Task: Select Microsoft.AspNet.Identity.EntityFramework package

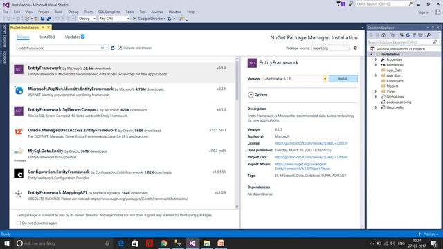Action: tap(122, 91)
